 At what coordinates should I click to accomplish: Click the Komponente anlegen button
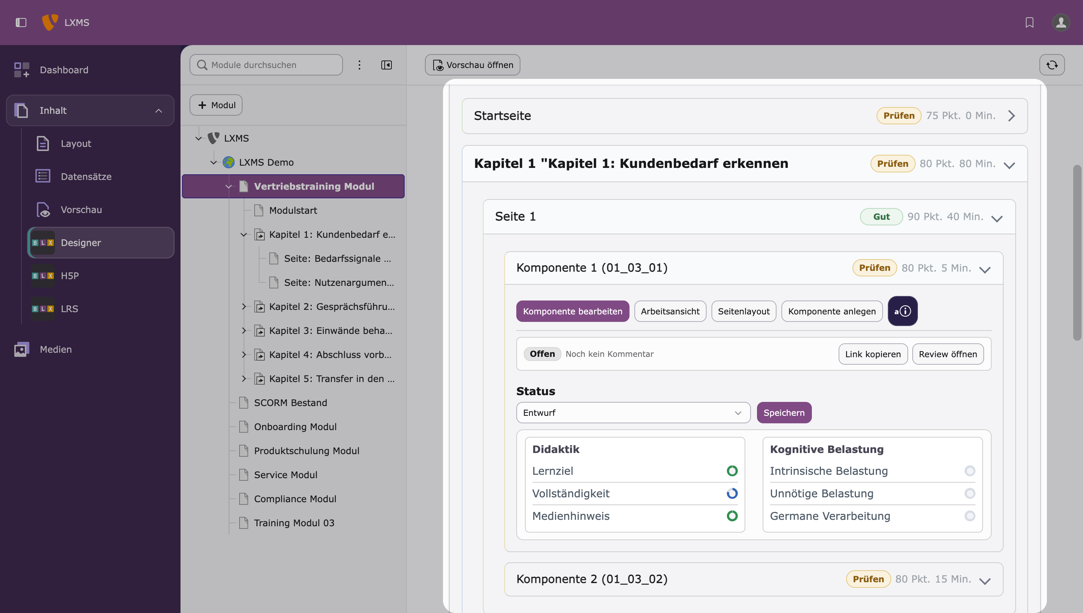click(x=832, y=311)
